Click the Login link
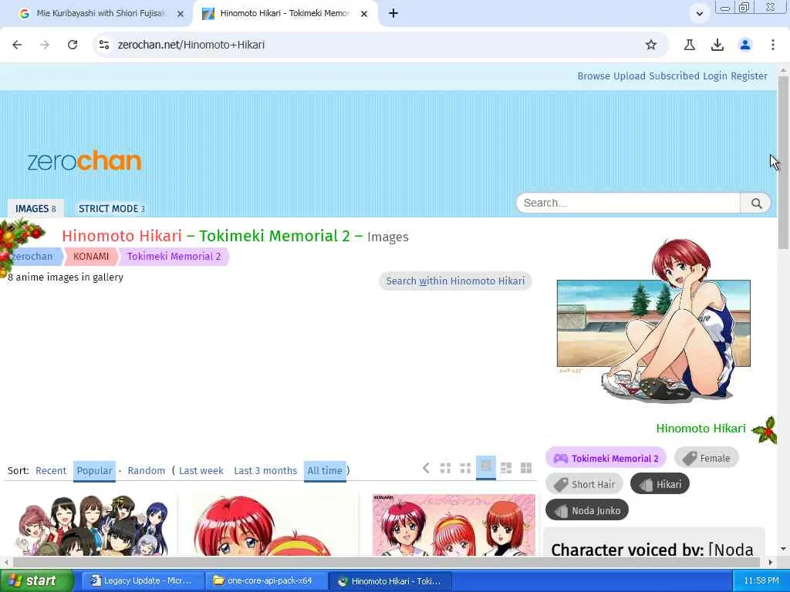 [x=715, y=76]
